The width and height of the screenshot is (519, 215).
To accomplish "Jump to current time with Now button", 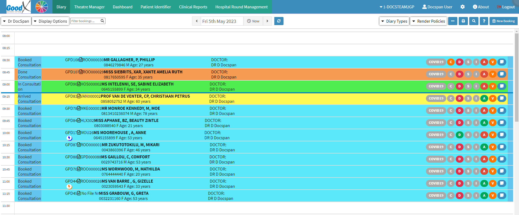I will (253, 21).
